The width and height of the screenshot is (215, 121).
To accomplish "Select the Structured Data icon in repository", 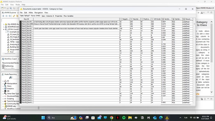I will coord(5,96).
